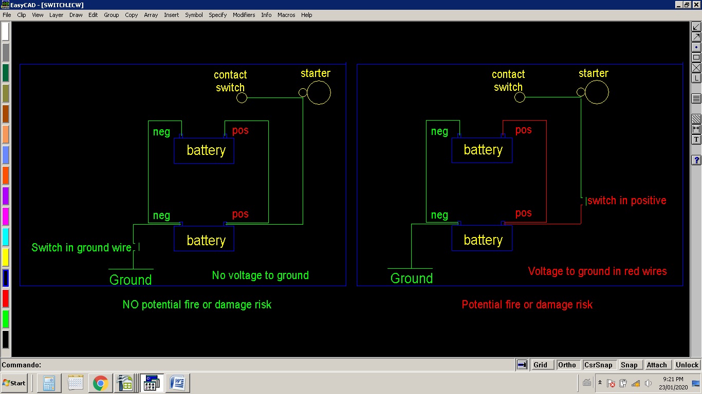Viewport: 702px width, 394px height.
Task: Select the rectangle drawing tool icon
Action: (x=696, y=57)
